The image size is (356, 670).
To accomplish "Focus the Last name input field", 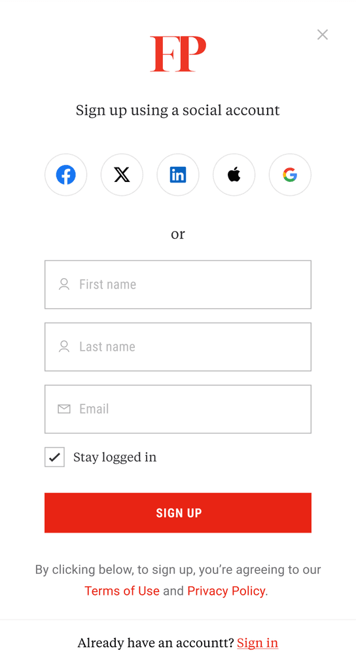I will tap(178, 347).
